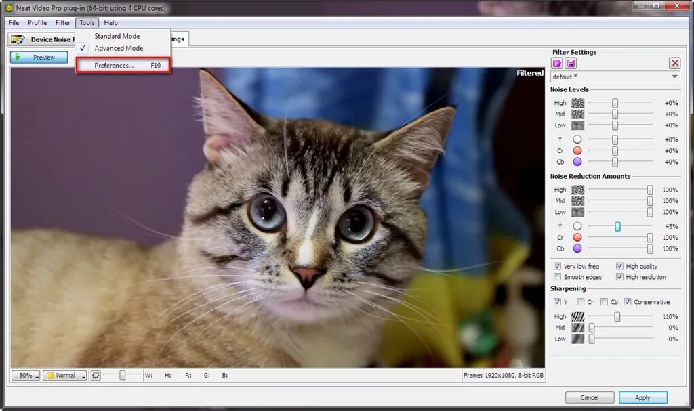Click load filter preset folder icon
This screenshot has height=411, width=694.
point(557,63)
